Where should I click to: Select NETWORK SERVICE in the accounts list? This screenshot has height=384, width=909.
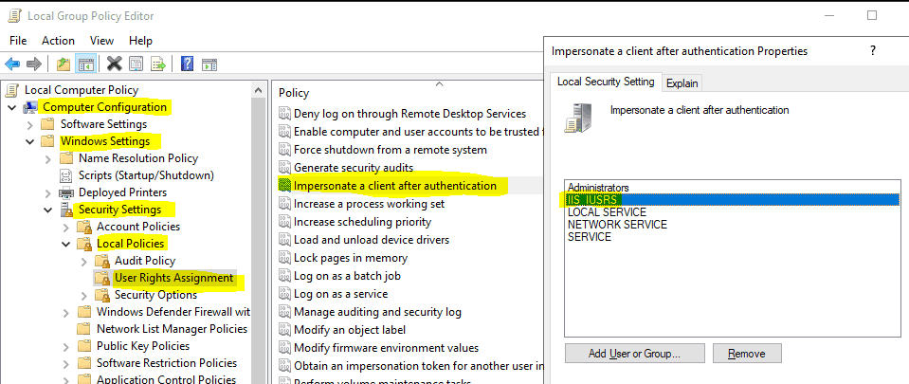pos(732,225)
